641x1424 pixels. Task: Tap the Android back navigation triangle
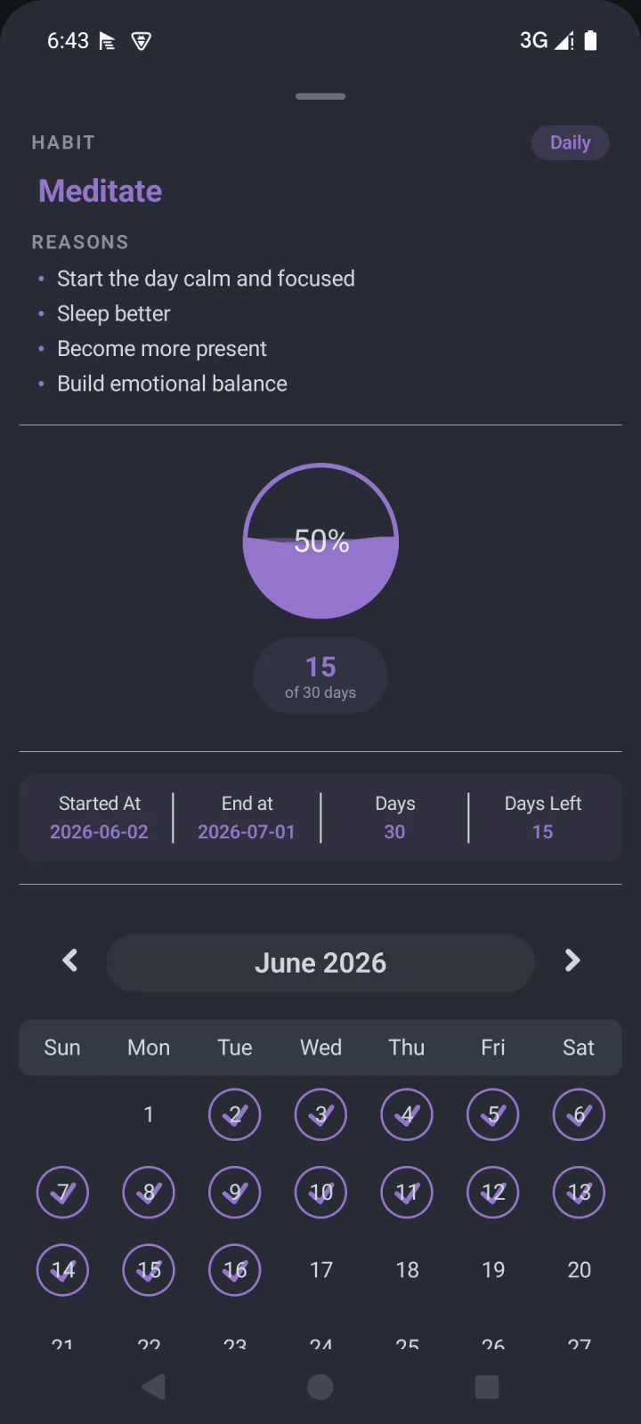tap(154, 1387)
